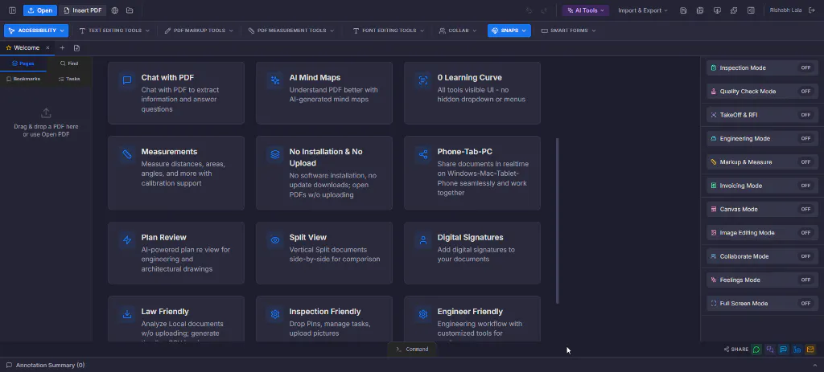This screenshot has width=824, height=372.
Task: Switch to the Find tab
Action: click(69, 63)
